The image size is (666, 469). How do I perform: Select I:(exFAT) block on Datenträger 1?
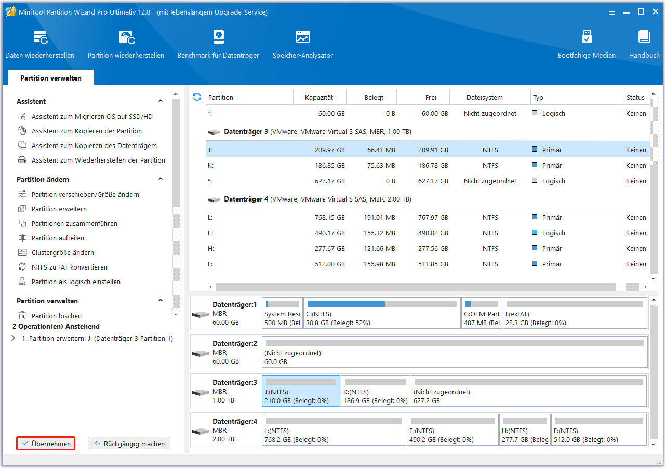pos(575,313)
